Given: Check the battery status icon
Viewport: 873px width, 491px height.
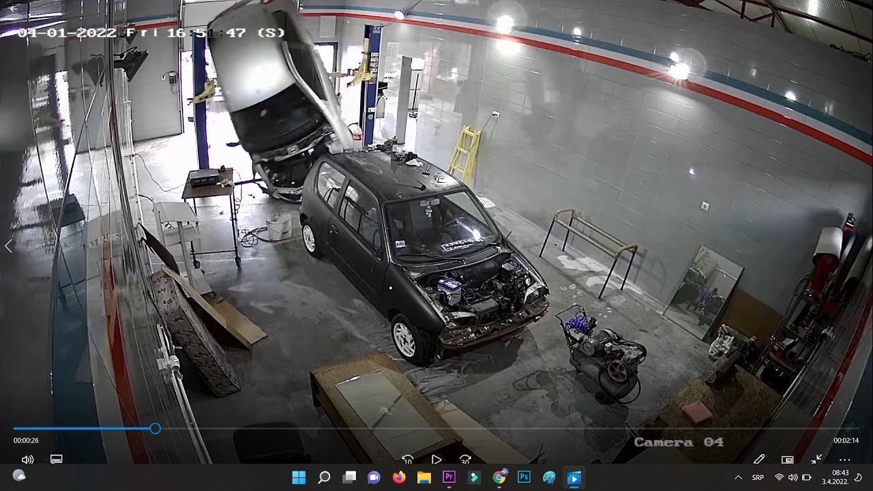Looking at the screenshot, I should (806, 477).
